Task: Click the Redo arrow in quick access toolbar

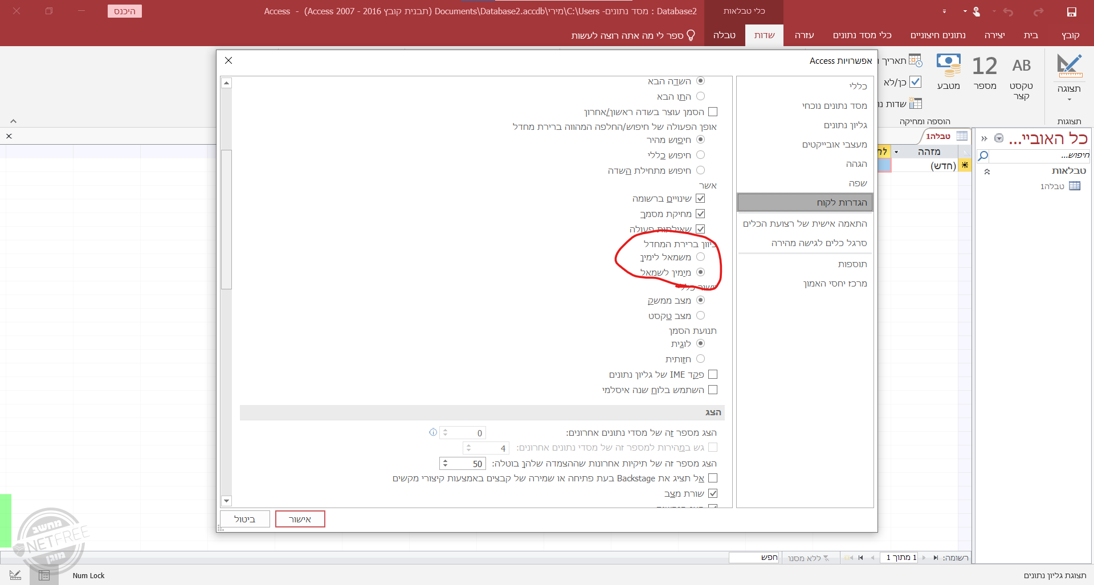Action: 1038,11
